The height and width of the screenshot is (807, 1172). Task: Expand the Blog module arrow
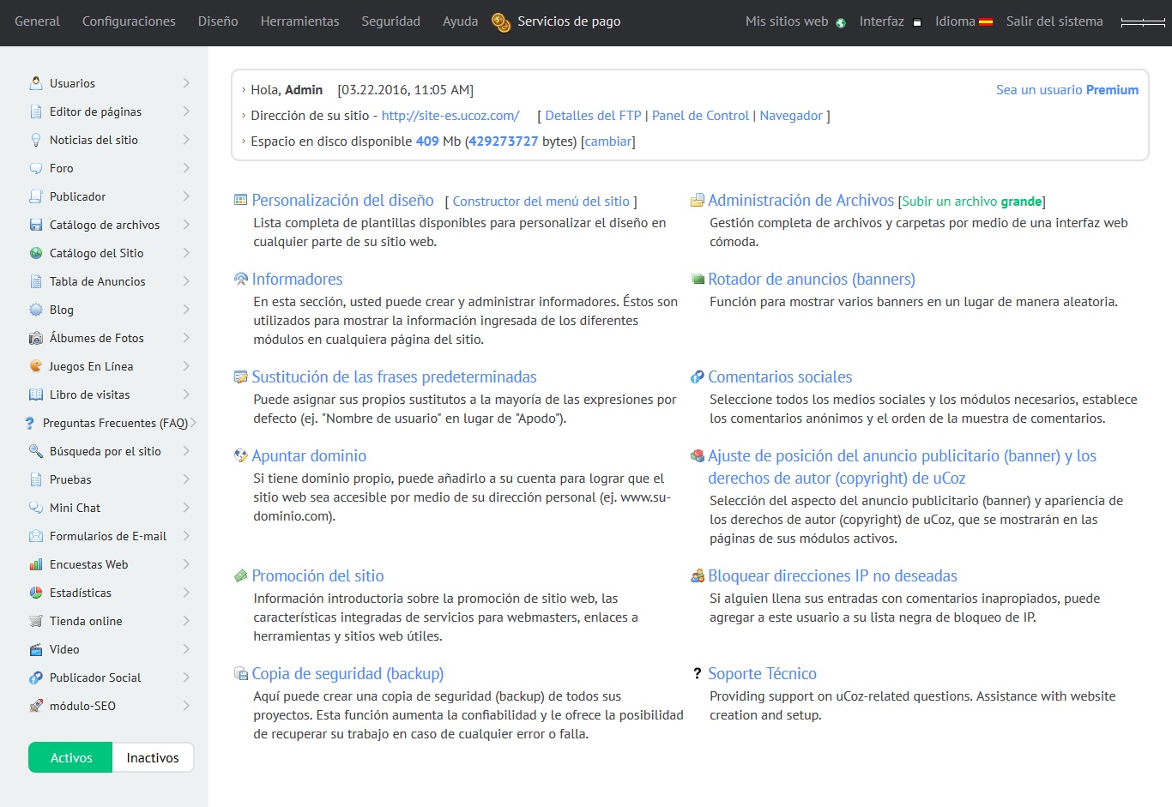[x=186, y=310]
